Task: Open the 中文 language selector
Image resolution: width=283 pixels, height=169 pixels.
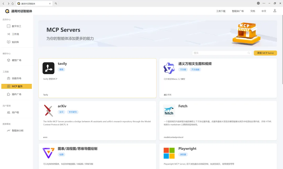Action: pos(264,11)
